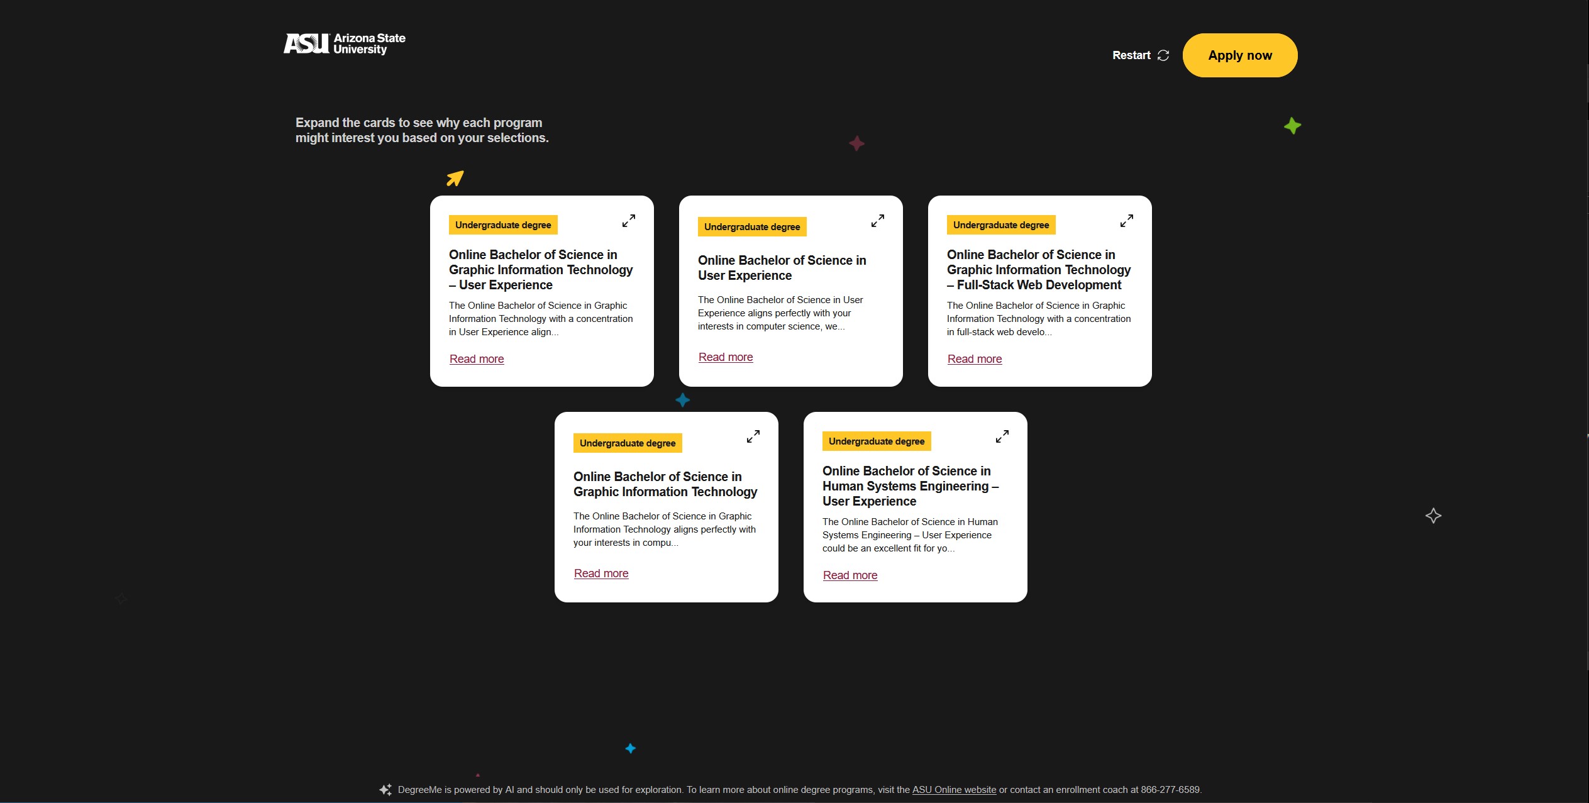Expand the Graphic Information Technology card in the bottom row
This screenshot has height=803, width=1589.
[x=753, y=436]
